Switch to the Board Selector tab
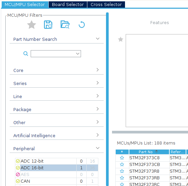Image resolution: width=188 pixels, height=186 pixels. click(68, 5)
